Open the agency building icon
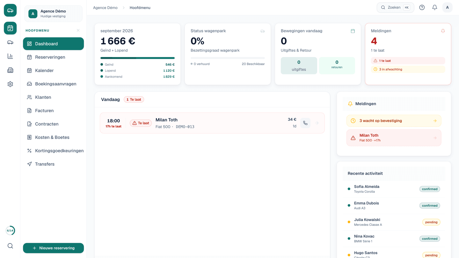The height and width of the screenshot is (258, 459). click(10, 70)
